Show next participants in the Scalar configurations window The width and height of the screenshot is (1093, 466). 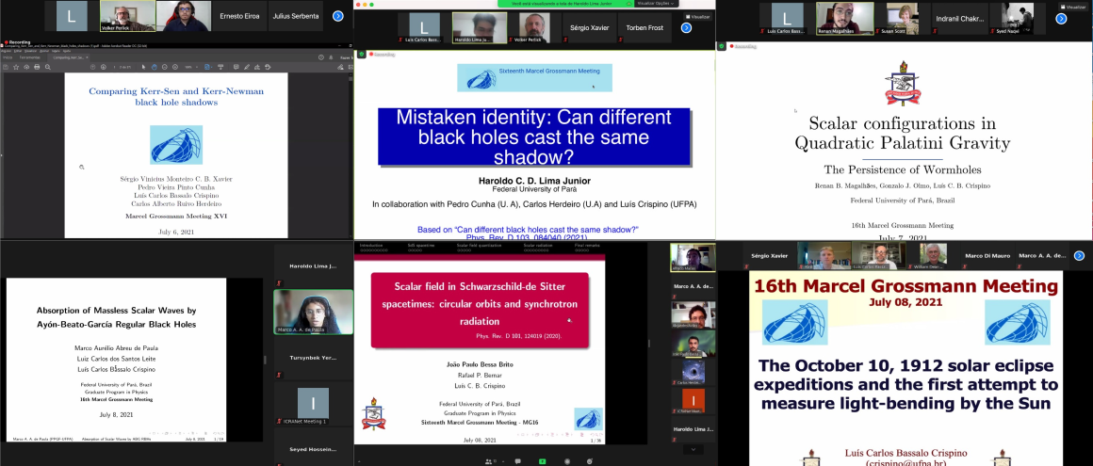[x=1061, y=19]
